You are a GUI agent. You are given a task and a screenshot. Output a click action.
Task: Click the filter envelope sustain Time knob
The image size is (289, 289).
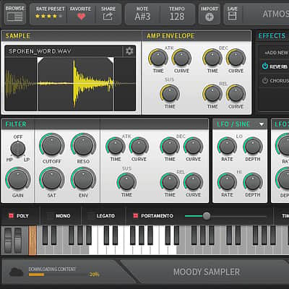126,182
